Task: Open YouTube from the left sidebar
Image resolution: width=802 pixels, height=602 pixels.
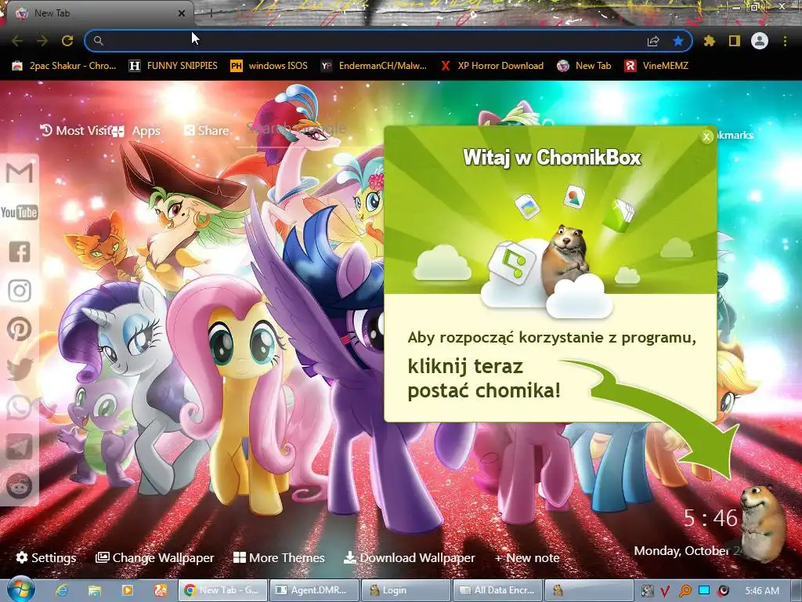Action: 20,212
